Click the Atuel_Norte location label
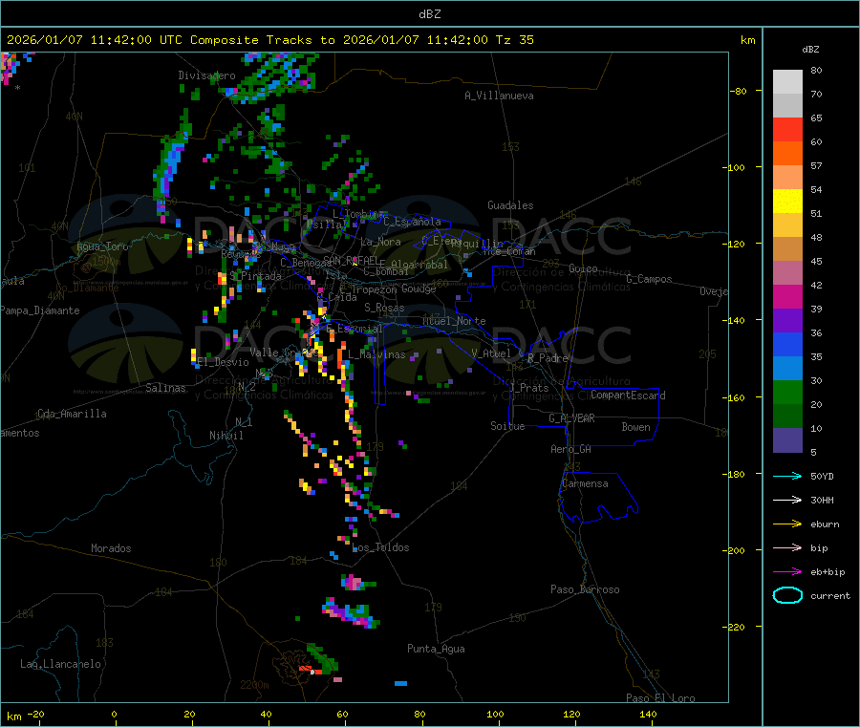Viewport: 860px width, 727px height. click(x=454, y=321)
